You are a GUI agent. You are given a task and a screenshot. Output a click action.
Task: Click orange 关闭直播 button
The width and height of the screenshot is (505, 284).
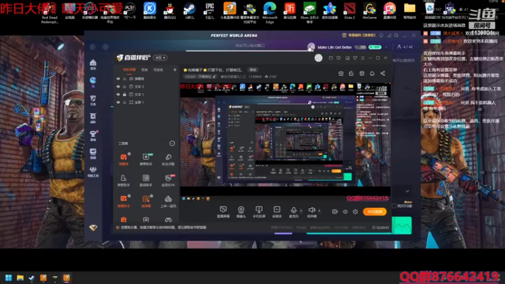[374, 211]
